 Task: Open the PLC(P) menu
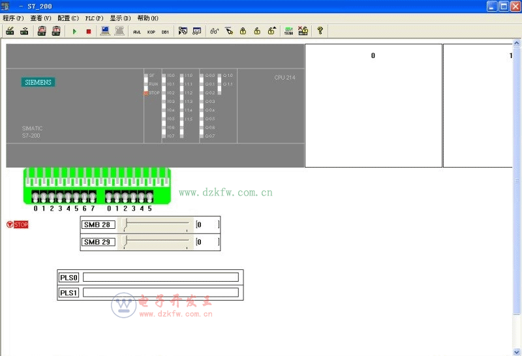point(95,18)
